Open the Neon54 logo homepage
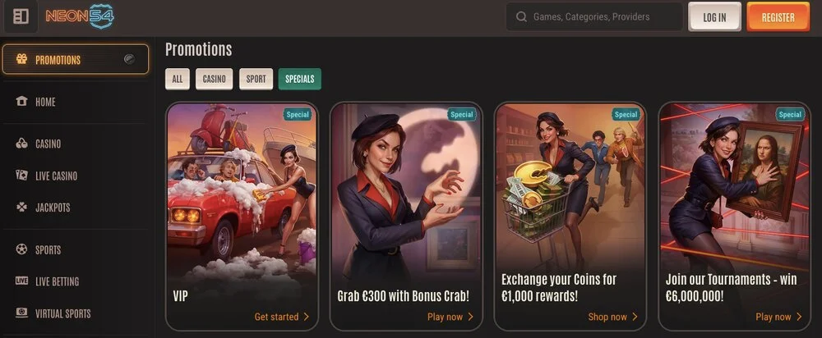 point(80,16)
